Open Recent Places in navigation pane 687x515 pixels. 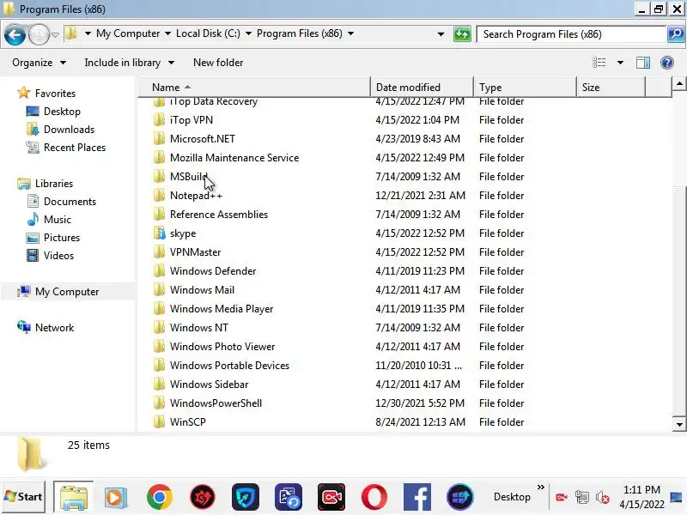click(x=75, y=147)
